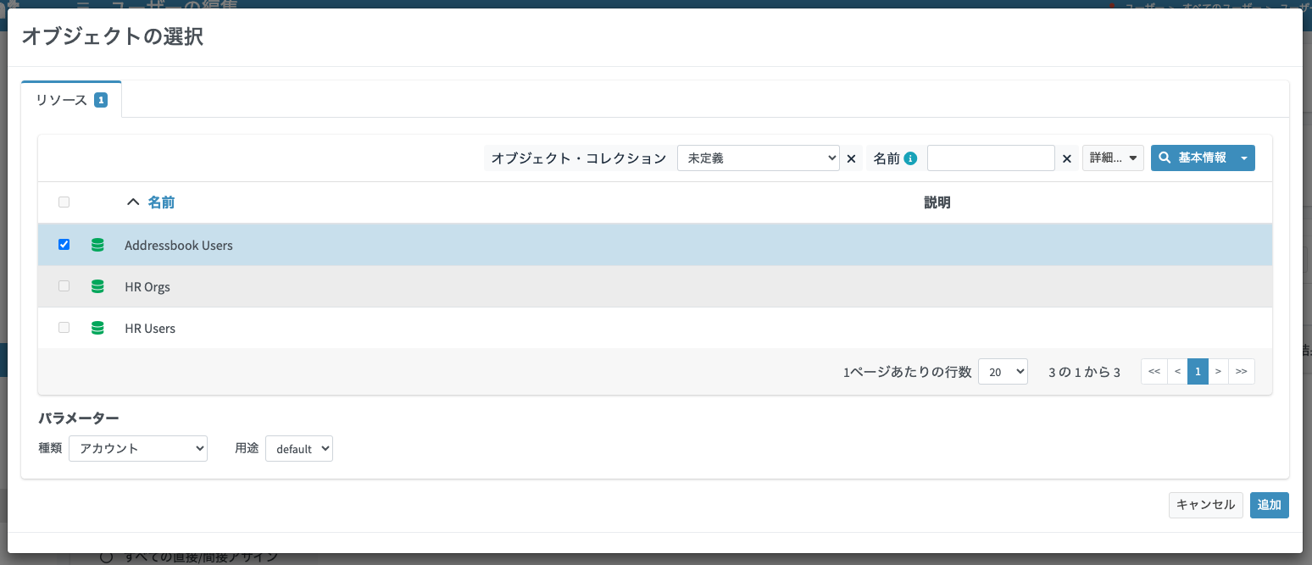Select the リソース tab
The image size is (1312, 565).
[x=71, y=100]
